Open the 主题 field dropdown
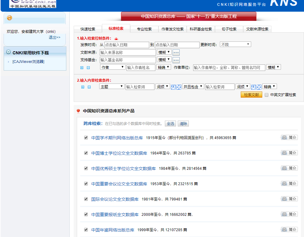 pyautogui.click(x=112, y=87)
